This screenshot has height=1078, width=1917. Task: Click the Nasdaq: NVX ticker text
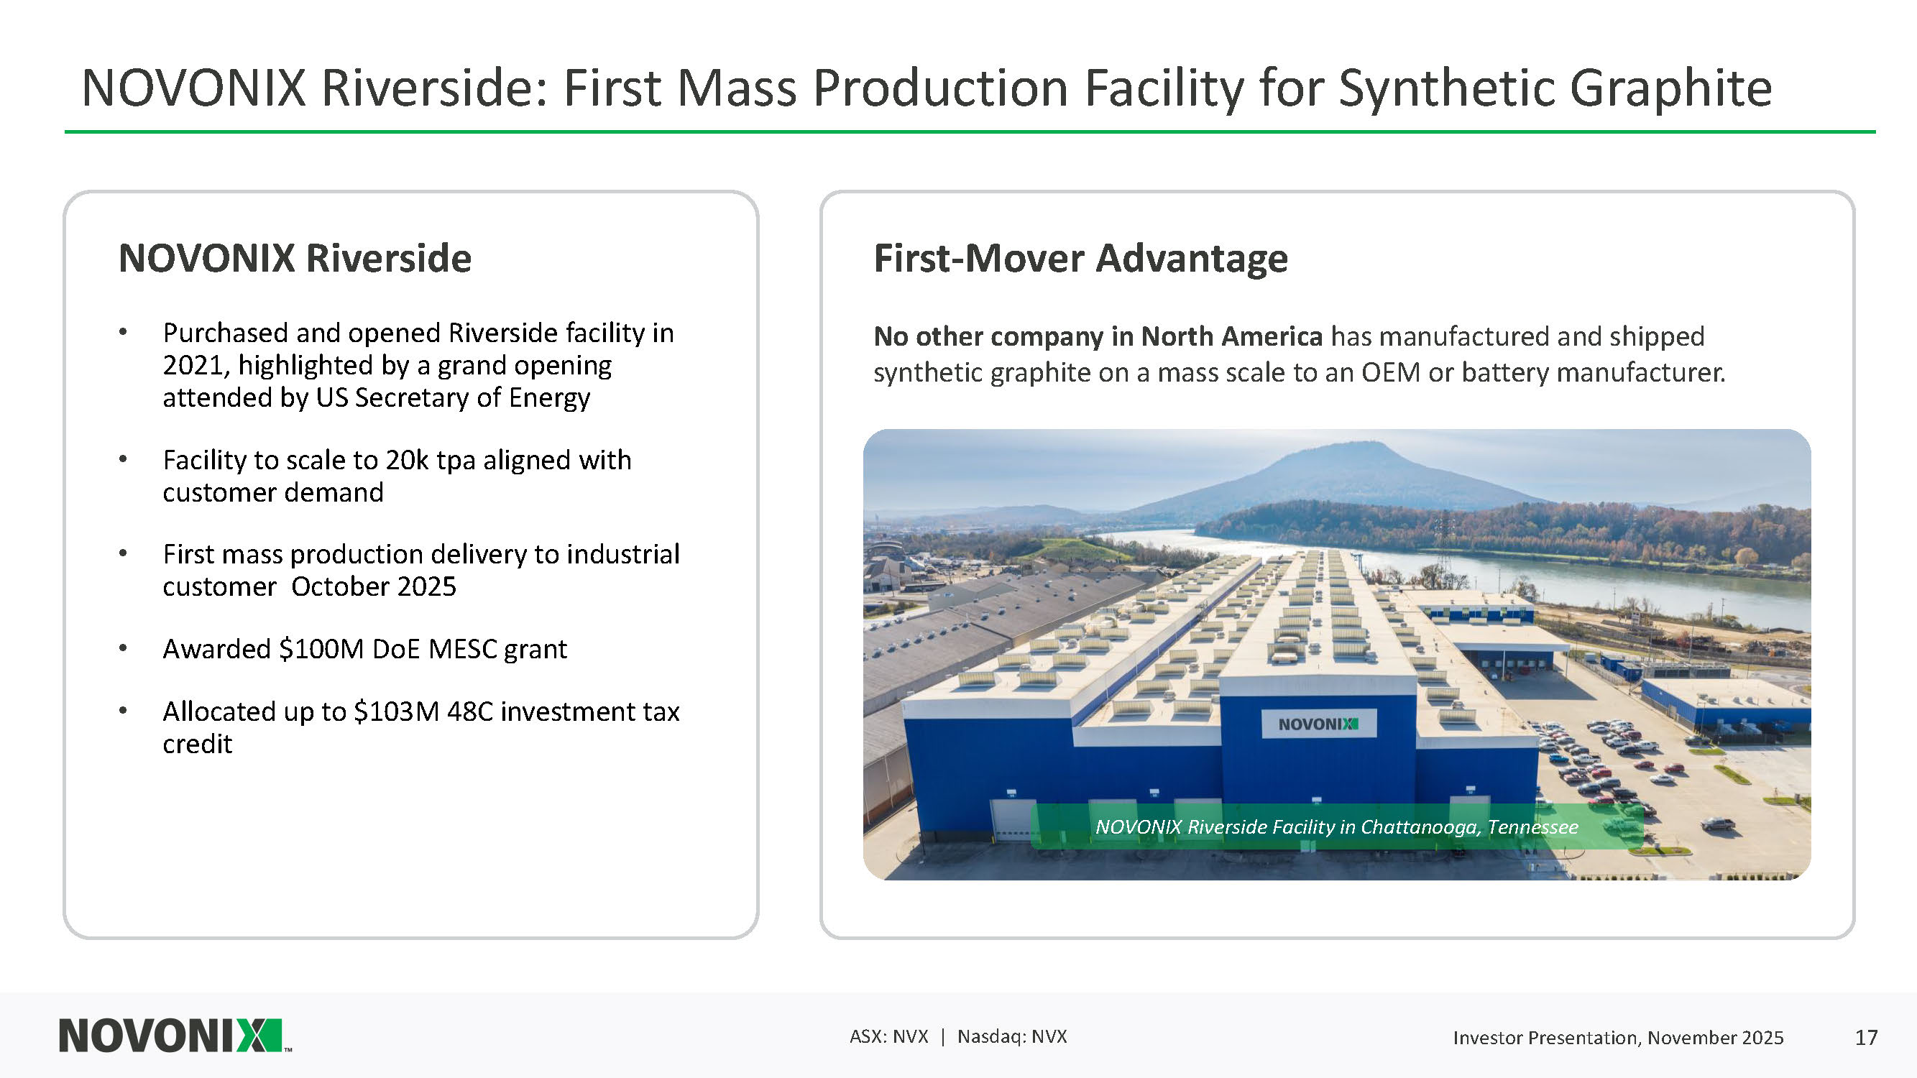point(1011,1036)
